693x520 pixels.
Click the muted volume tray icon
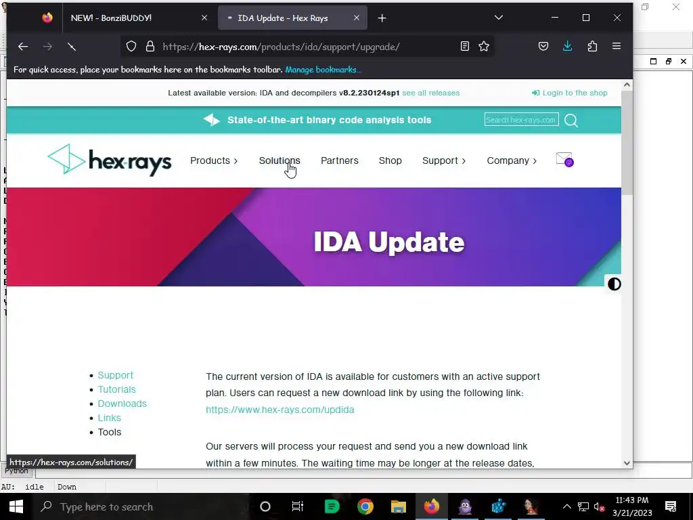coord(600,506)
